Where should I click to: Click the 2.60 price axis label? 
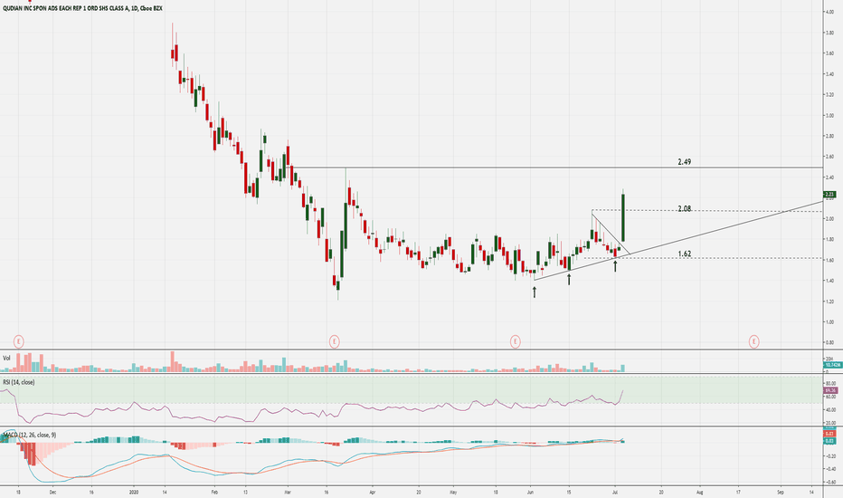(829, 157)
